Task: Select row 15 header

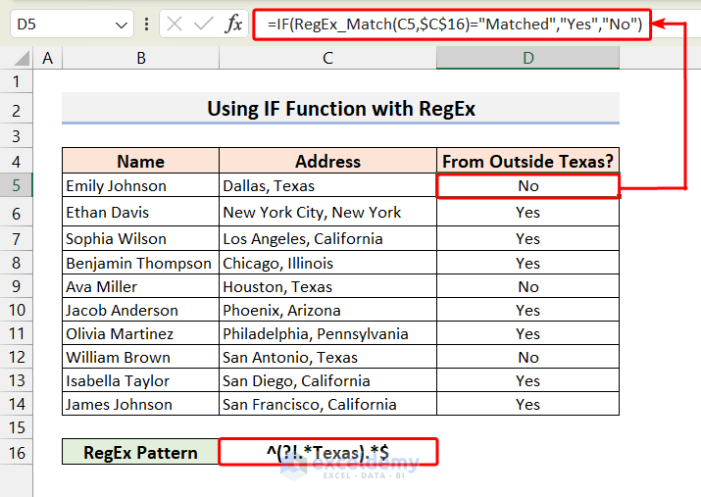Action: [x=16, y=427]
